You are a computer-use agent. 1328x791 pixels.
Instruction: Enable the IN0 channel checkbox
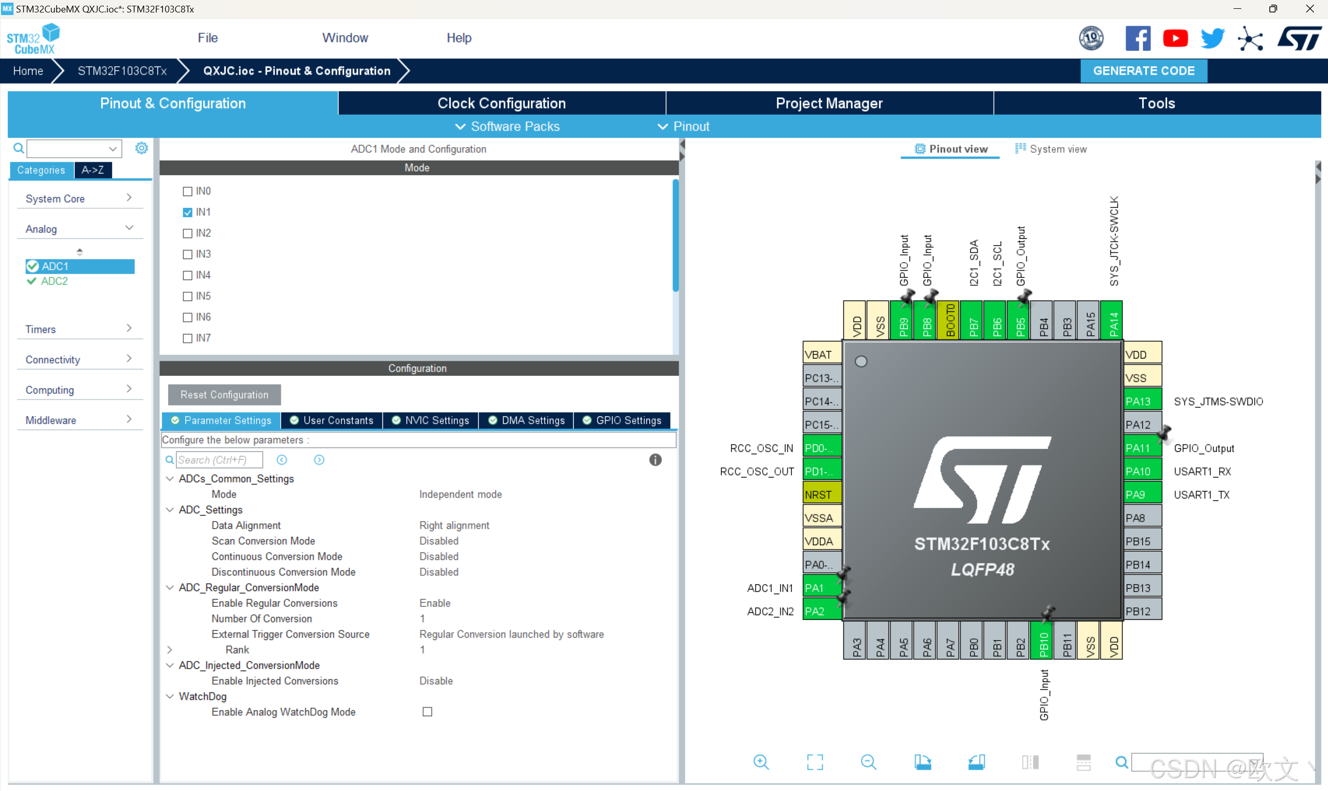click(x=187, y=191)
